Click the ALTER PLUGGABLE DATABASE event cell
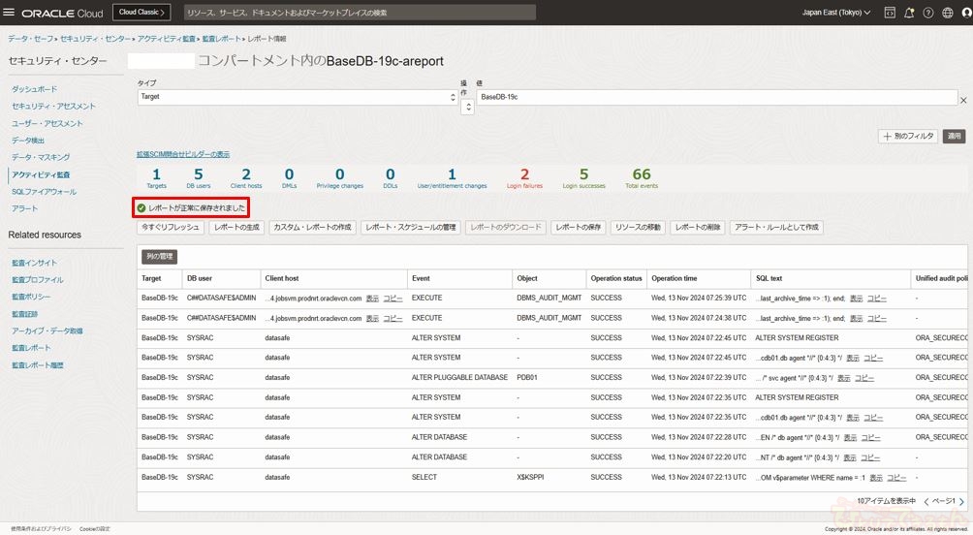 click(x=459, y=377)
